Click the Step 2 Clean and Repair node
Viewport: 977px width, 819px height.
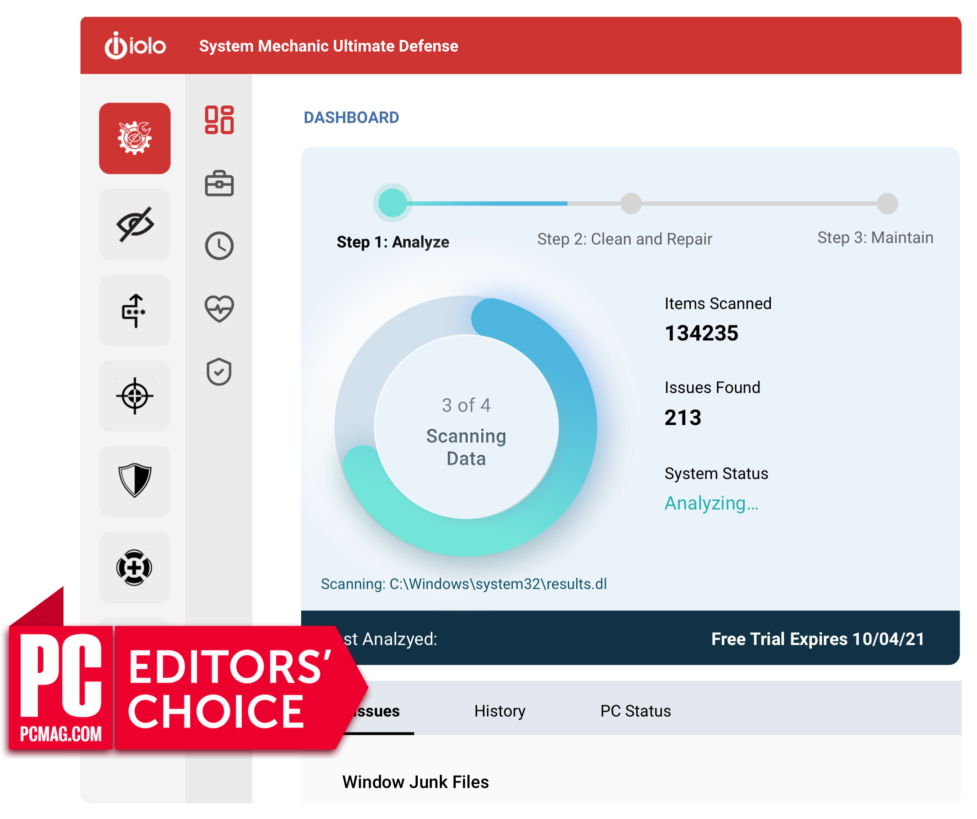pyautogui.click(x=631, y=203)
